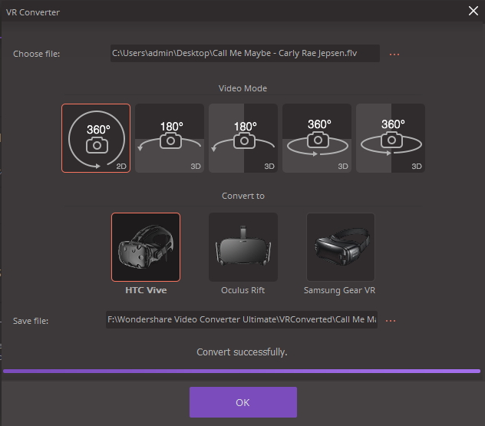485x426 pixels.
Task: Select 360° 3D top-bottom video mode
Action: 317,138
